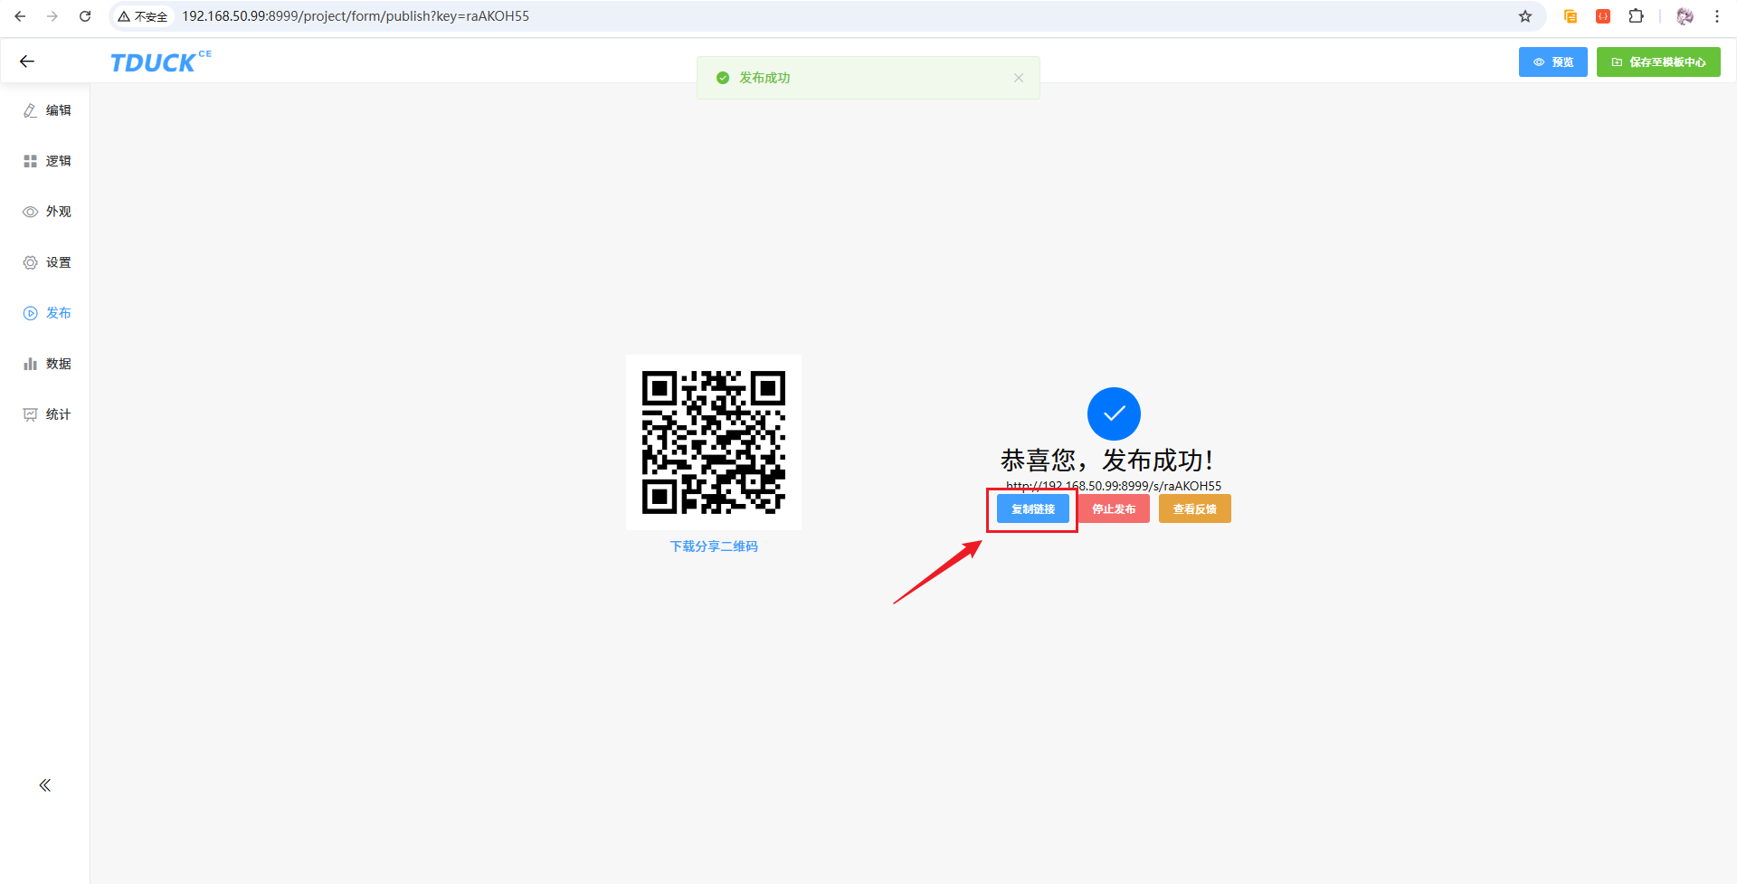The width and height of the screenshot is (1737, 893).
Task: Click the 数据 bar chart icon
Action: [30, 364]
